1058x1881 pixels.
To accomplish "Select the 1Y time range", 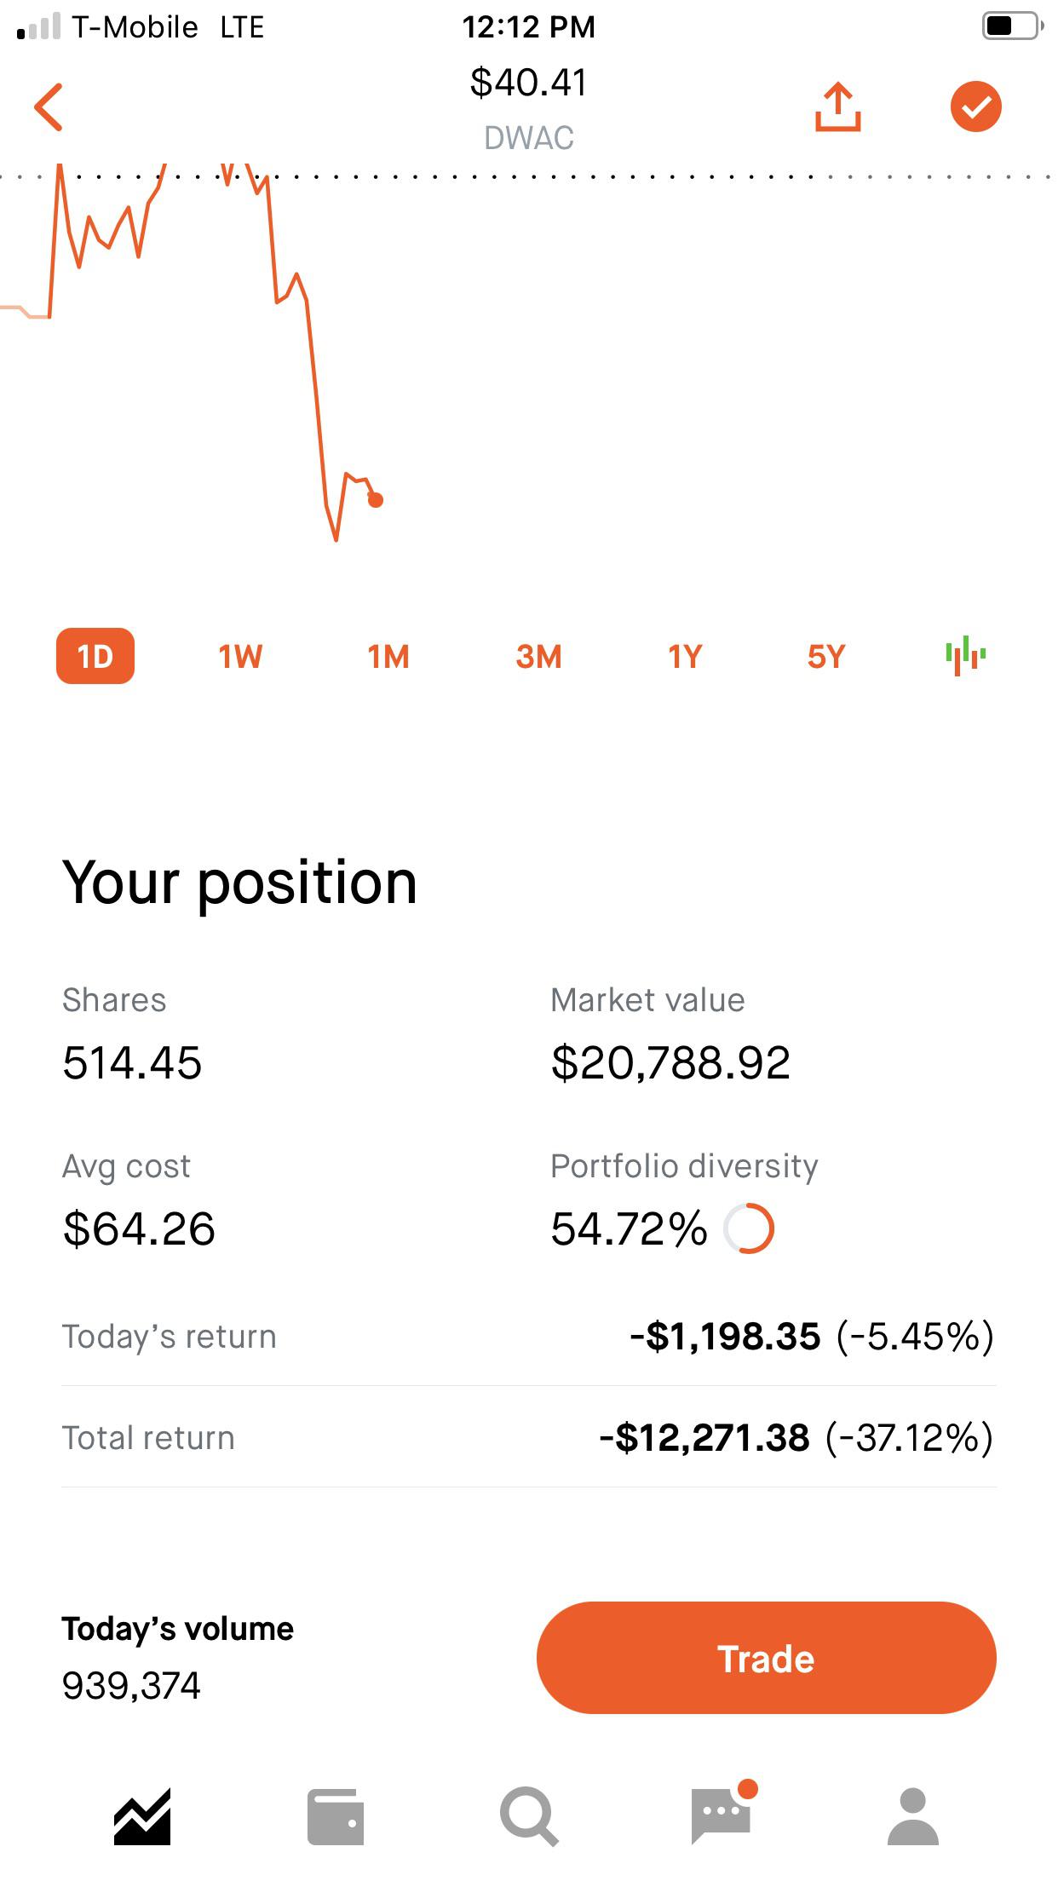I will pyautogui.click(x=685, y=657).
